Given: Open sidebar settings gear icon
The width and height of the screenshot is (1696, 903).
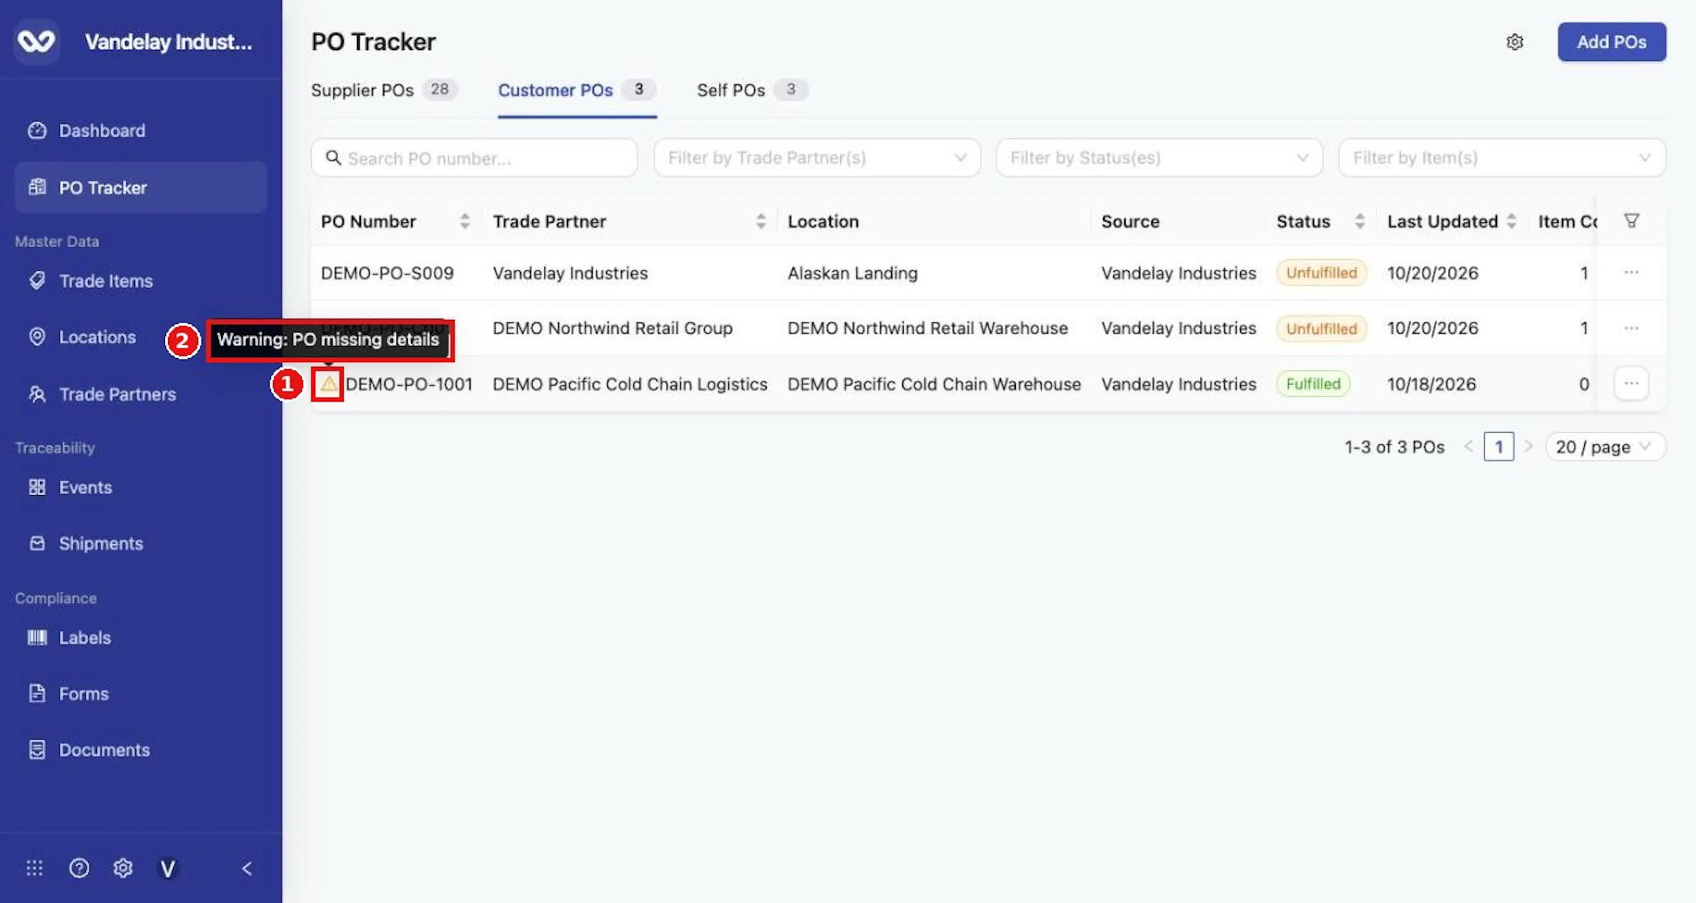Looking at the screenshot, I should coord(122,868).
